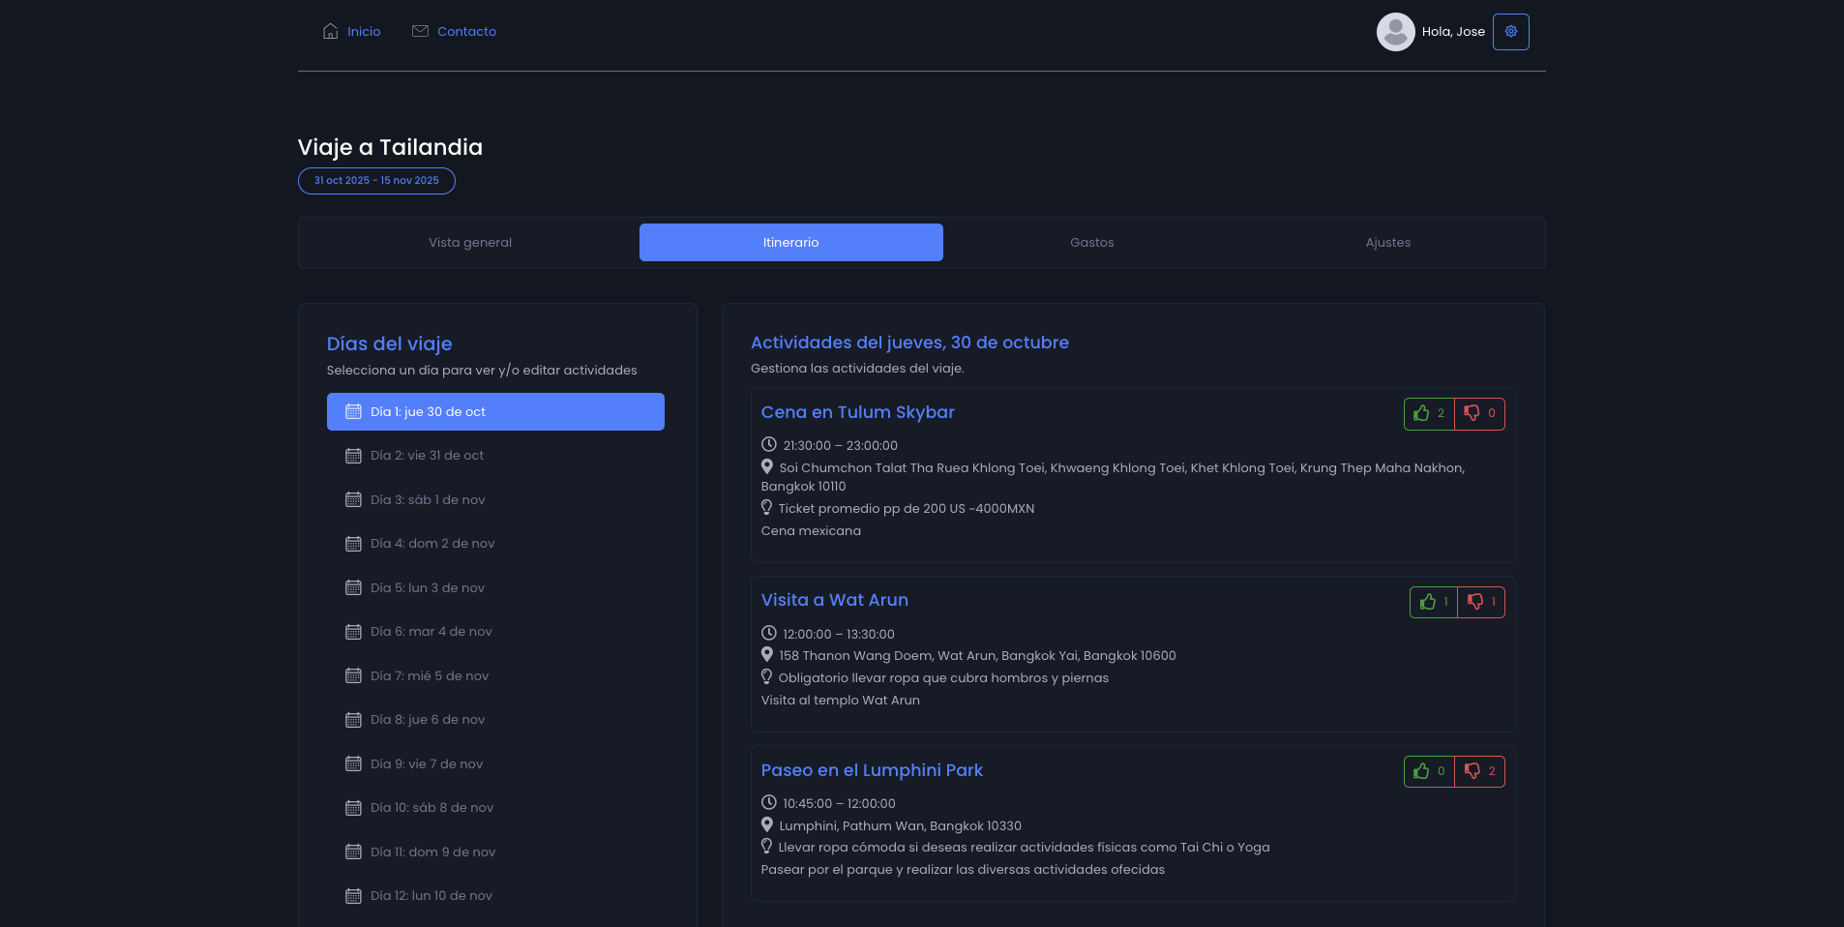Select Día 5: lun 3 de nov

427,588
